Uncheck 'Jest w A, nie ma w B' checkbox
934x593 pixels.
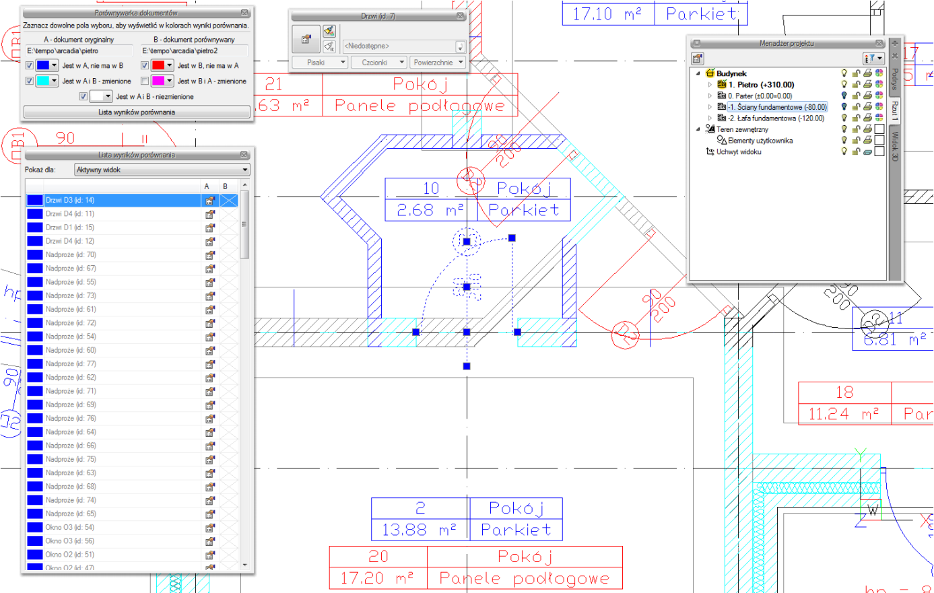point(29,66)
